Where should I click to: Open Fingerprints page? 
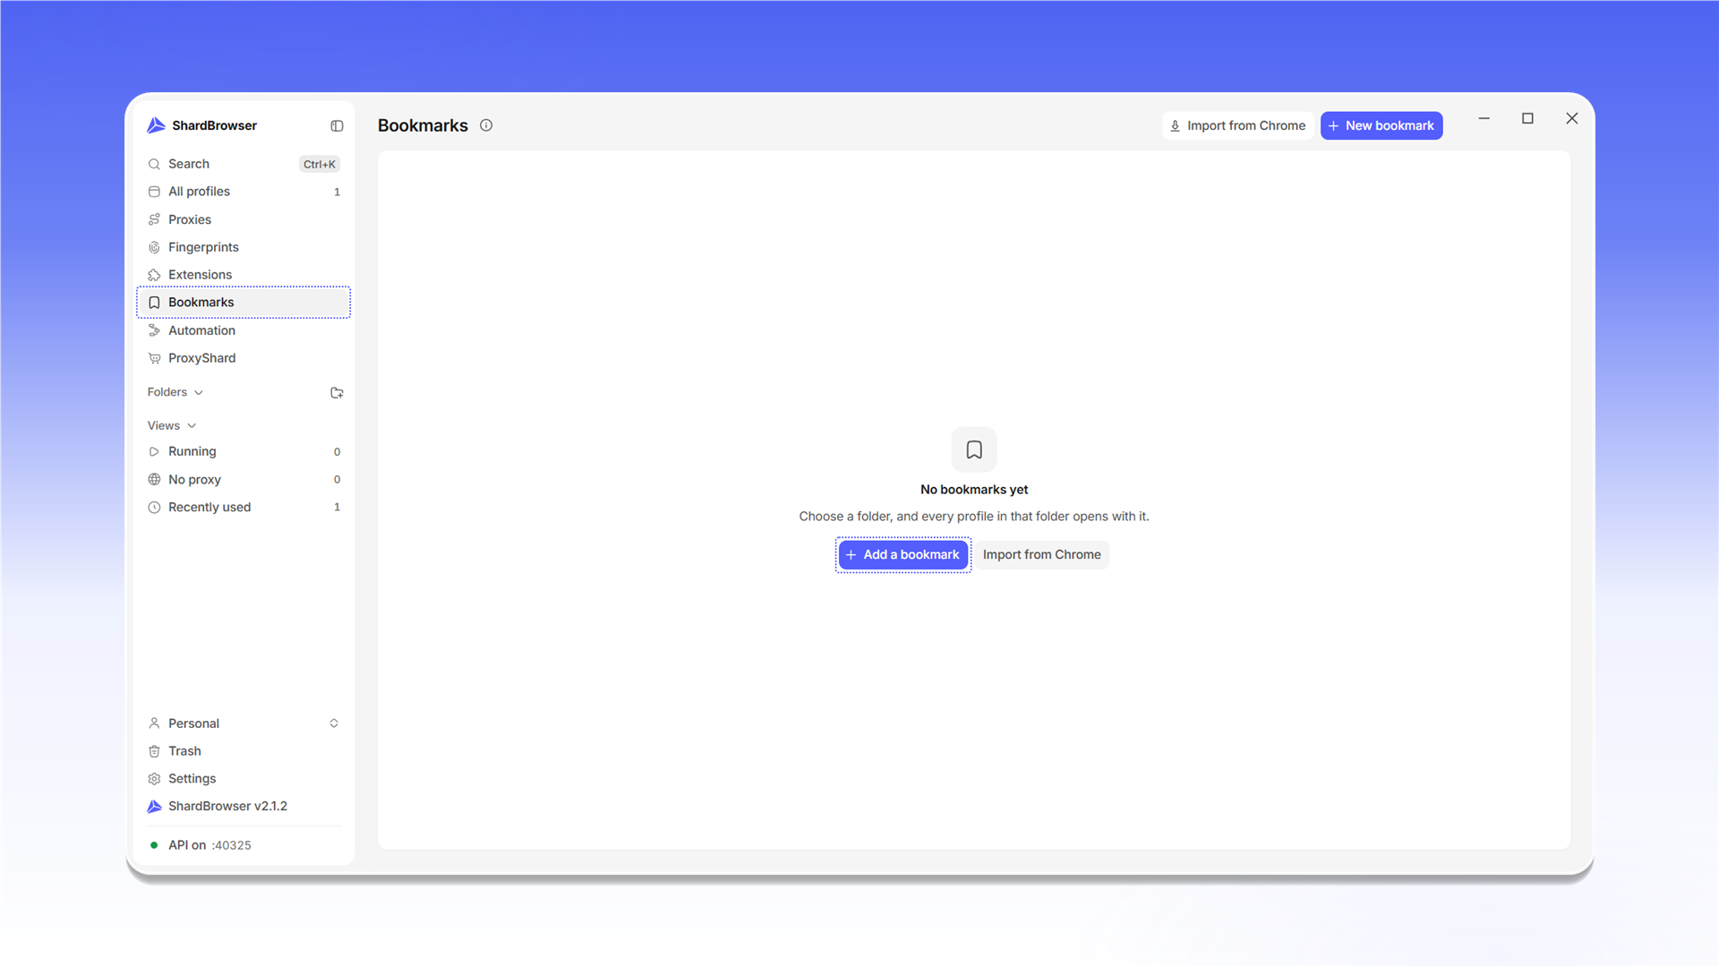click(x=244, y=247)
